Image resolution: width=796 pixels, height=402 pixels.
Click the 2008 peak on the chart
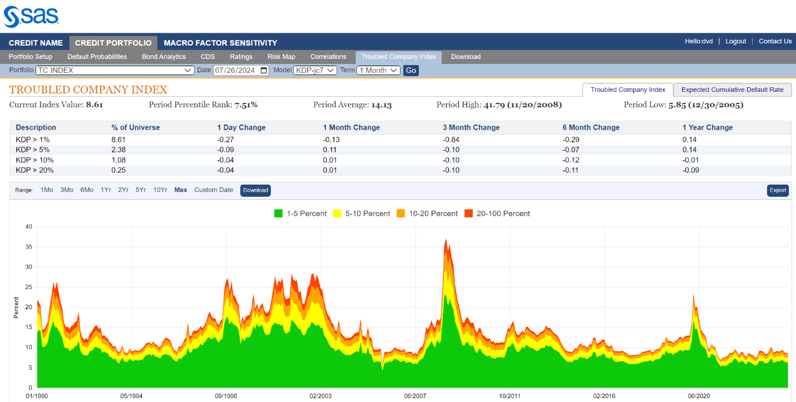(x=446, y=240)
